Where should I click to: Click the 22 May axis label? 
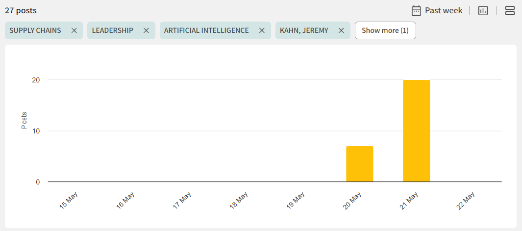(x=466, y=200)
